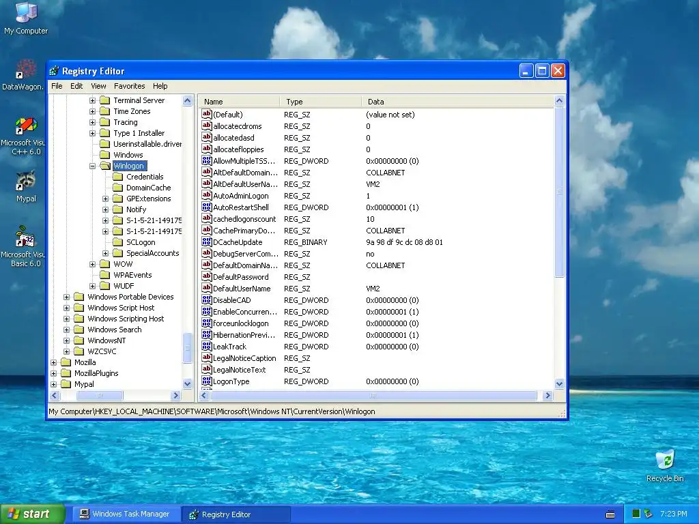The height and width of the screenshot is (524, 699).
Task: Select the Windows Search tree key
Action: 115,330
